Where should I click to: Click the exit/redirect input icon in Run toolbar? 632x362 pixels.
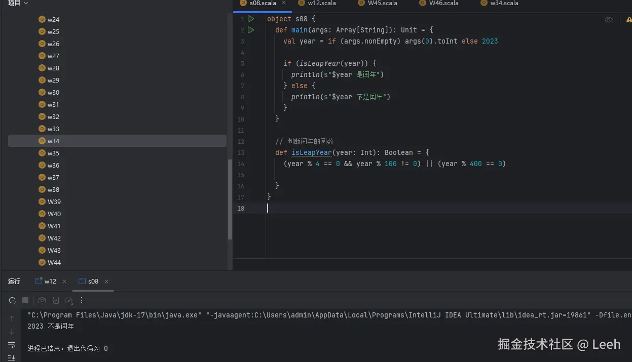(x=56, y=300)
